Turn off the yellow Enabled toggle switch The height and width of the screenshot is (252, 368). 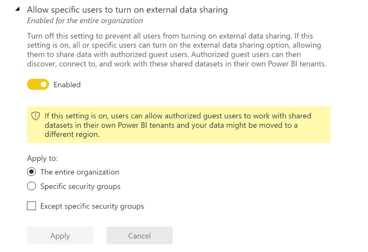[x=38, y=85]
